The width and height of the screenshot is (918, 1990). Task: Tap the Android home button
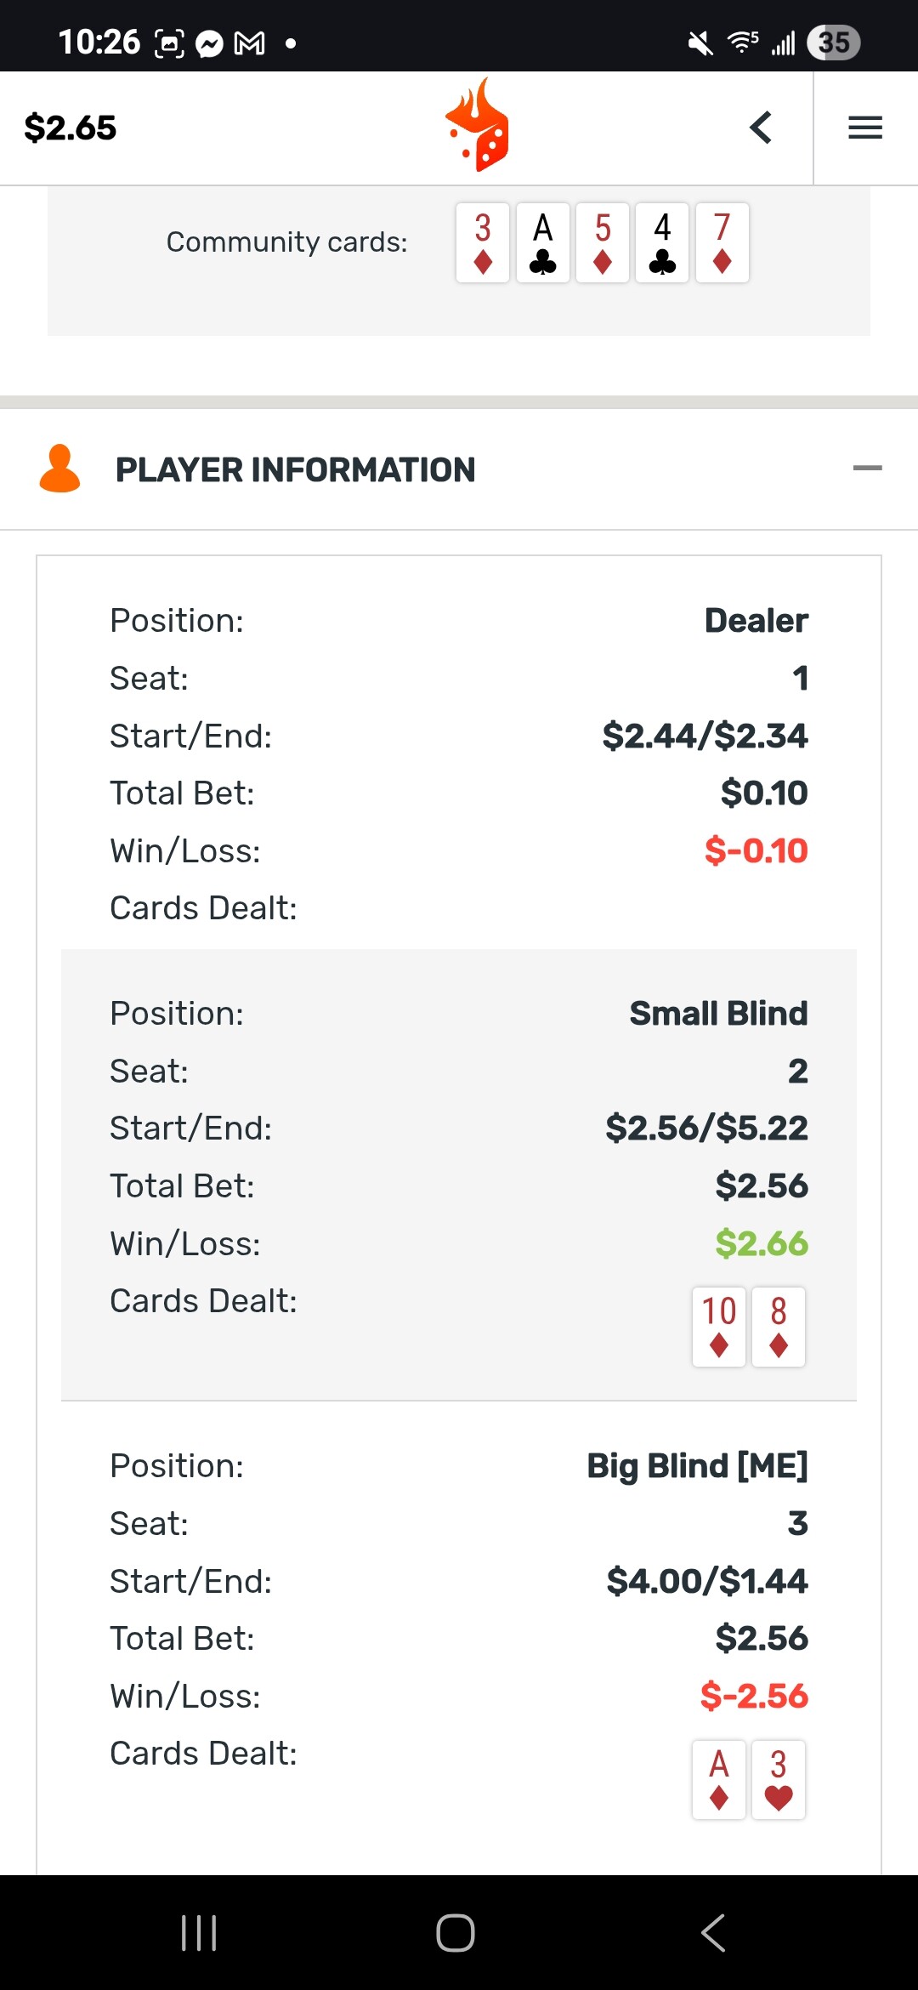[456, 1932]
